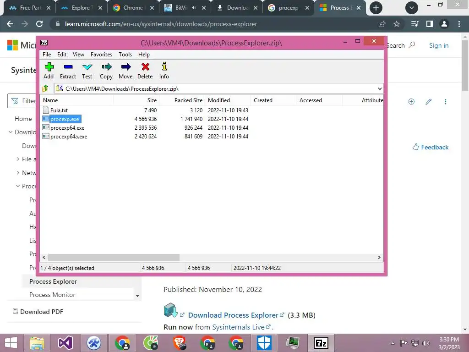The image size is (469, 352).
Task: Sort by Created column header
Action: [x=274, y=100]
